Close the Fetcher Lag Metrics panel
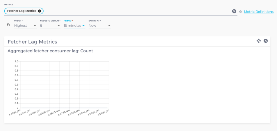The image size is (277, 131). pyautogui.click(x=266, y=41)
